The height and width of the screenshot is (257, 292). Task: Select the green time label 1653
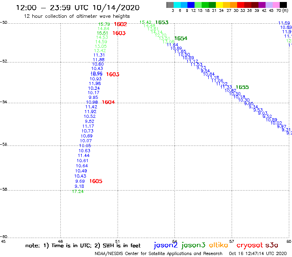click(162, 23)
